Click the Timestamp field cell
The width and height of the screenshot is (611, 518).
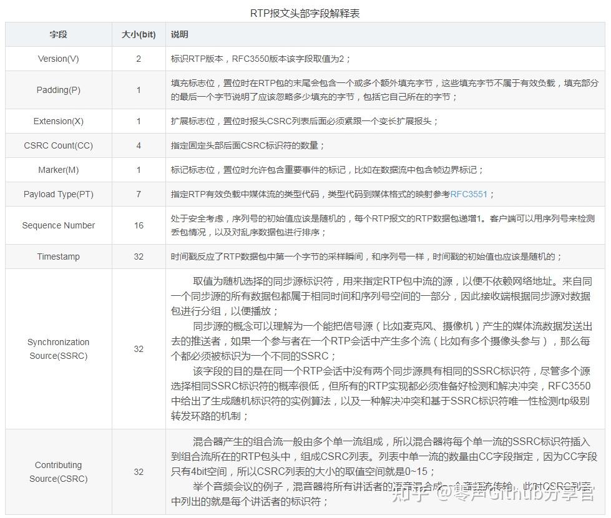(x=58, y=257)
